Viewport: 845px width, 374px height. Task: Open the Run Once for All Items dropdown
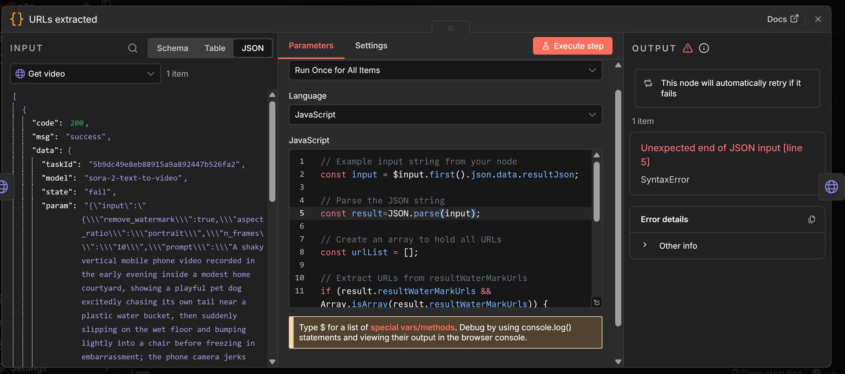445,70
